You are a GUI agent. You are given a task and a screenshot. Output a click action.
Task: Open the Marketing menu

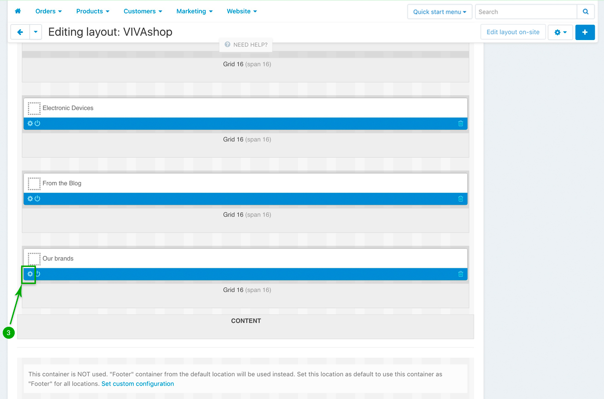pos(194,11)
